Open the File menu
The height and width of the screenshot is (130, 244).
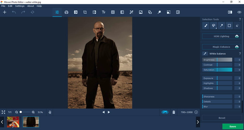pos(3,6)
